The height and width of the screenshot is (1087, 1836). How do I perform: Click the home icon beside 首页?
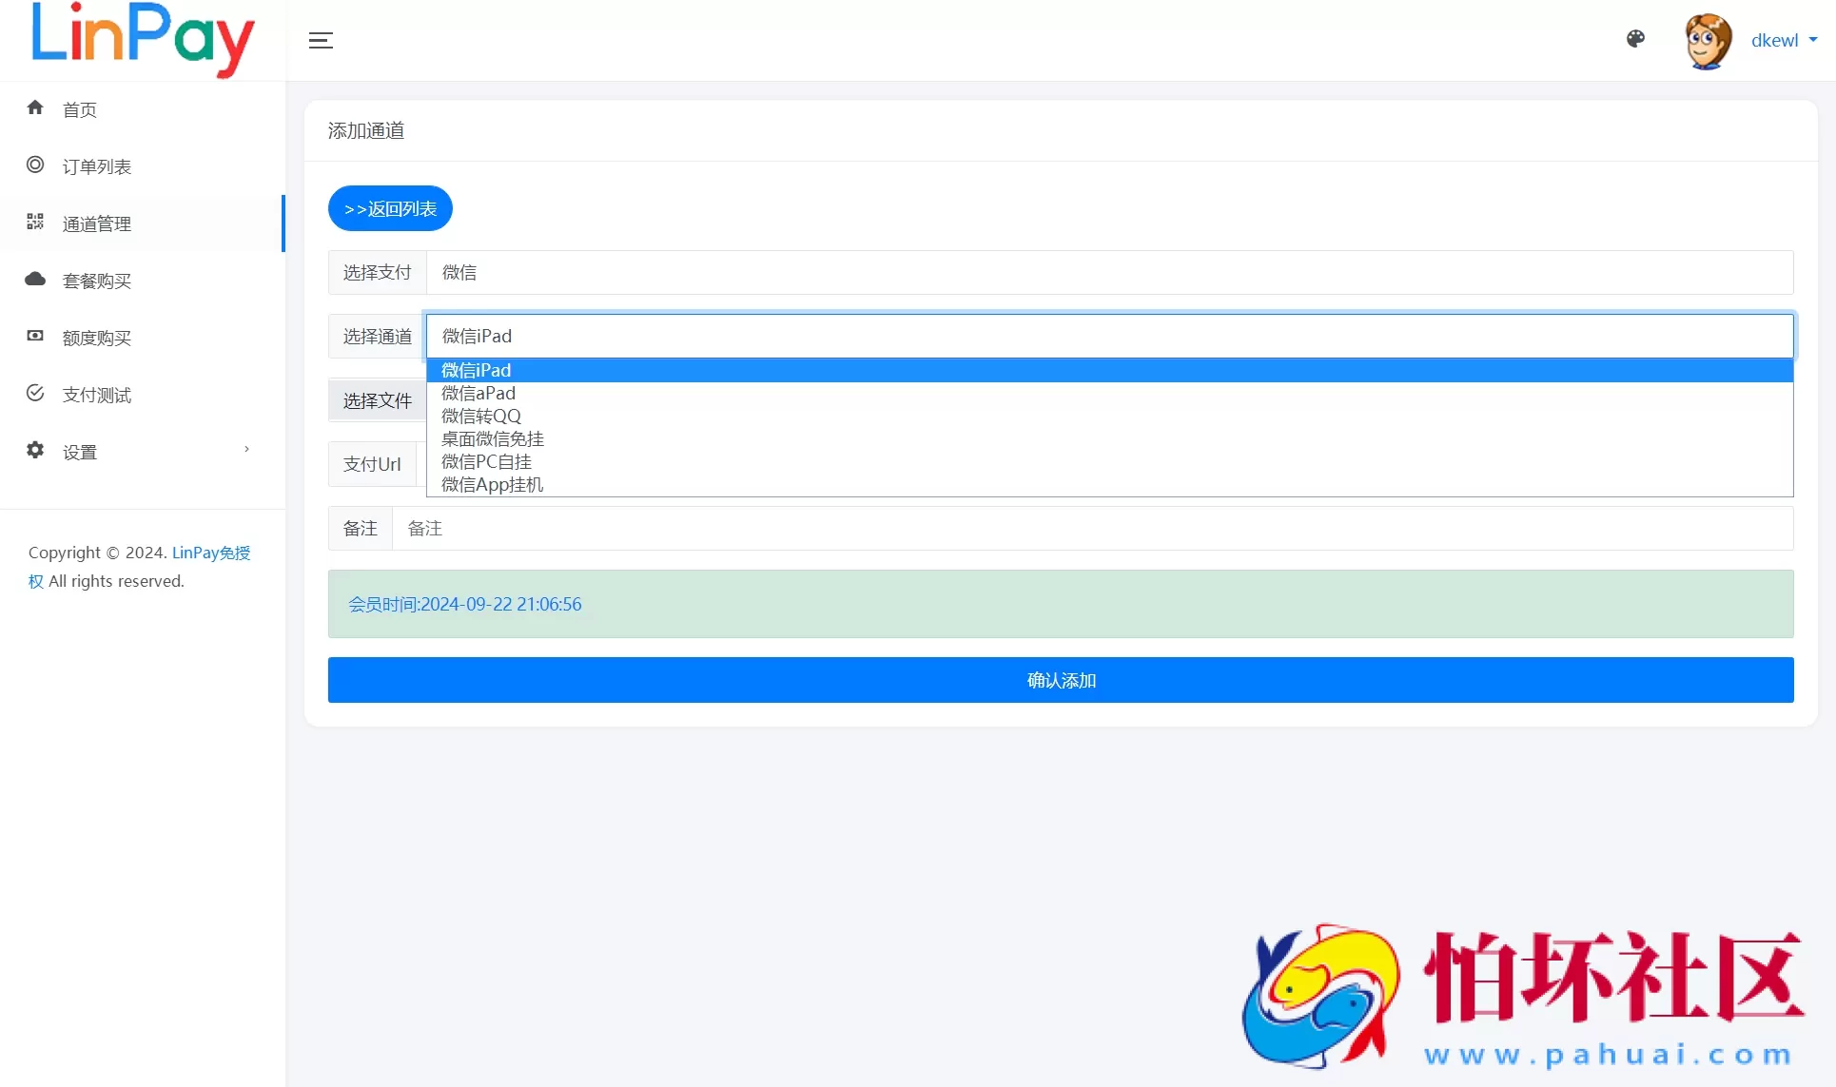click(x=35, y=107)
